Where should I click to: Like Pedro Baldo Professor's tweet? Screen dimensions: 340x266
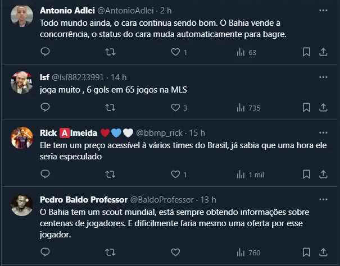[175, 252]
